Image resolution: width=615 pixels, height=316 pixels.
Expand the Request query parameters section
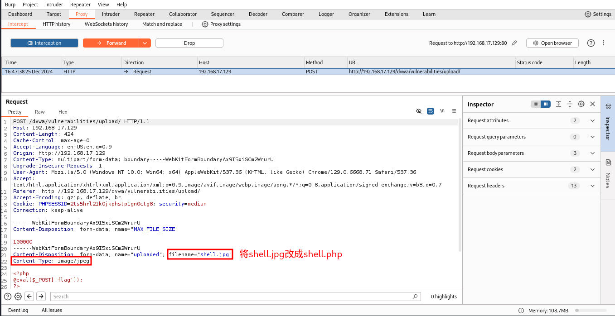(532, 137)
